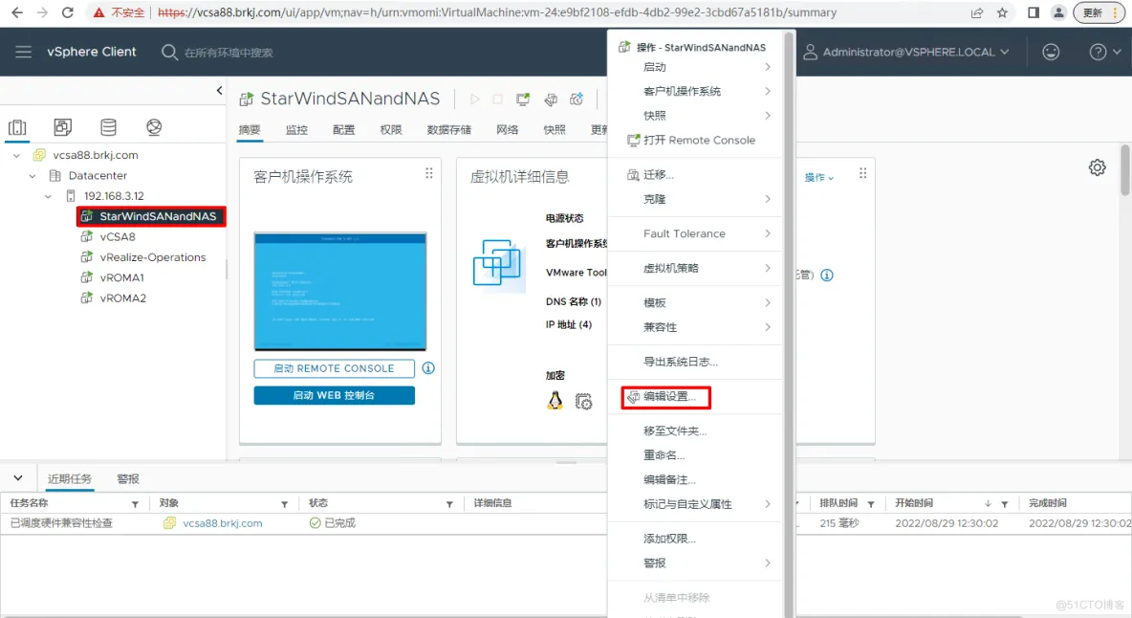Toggle browser side panel icon

click(1034, 12)
